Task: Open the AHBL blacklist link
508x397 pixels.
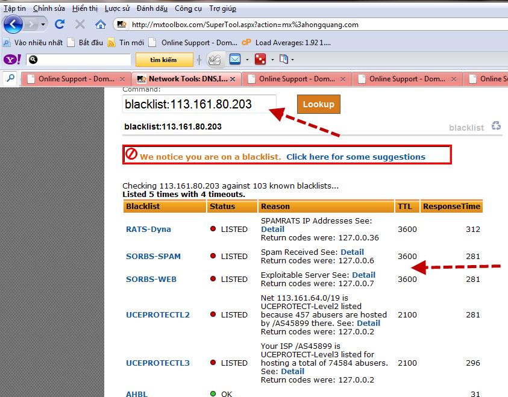Action: point(137,394)
